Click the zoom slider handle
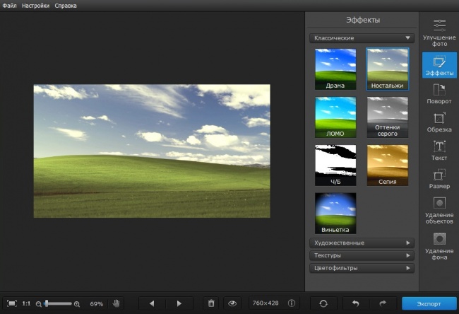Image resolution: width=459 pixels, height=314 pixels. tap(46, 303)
